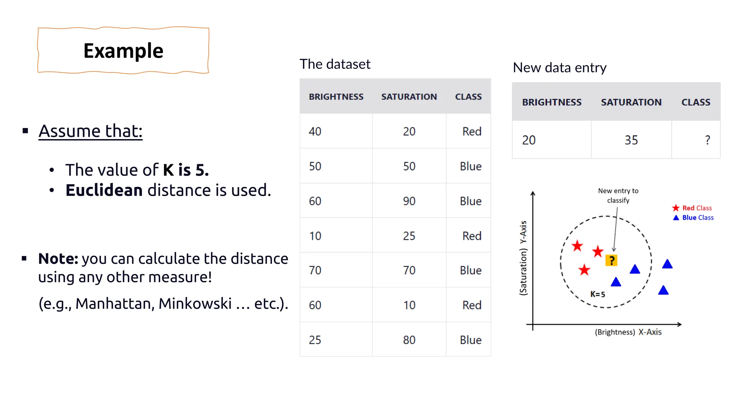This screenshot has width=734, height=413.
Task: Click the lowest blue triangle outside circle
Action: [x=663, y=290]
